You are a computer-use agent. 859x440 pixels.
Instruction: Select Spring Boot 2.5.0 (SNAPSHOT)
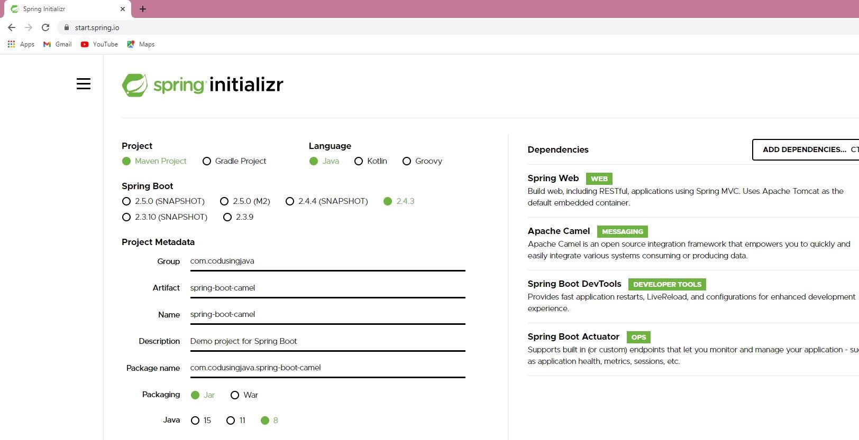tap(163, 201)
